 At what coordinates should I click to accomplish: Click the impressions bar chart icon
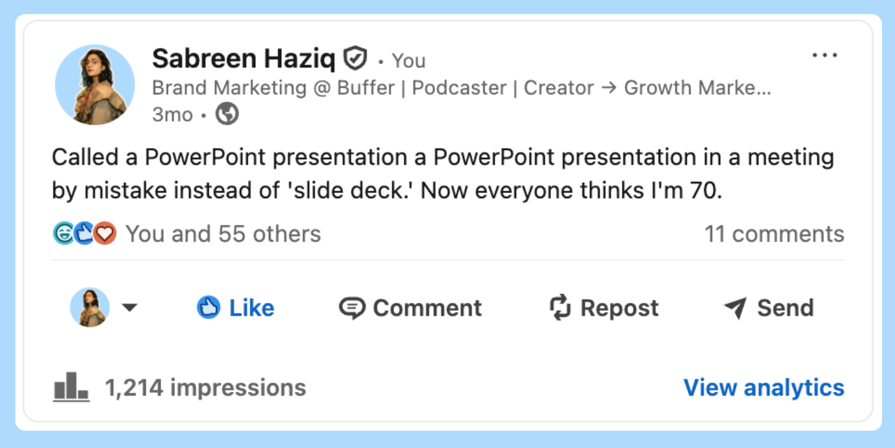(71, 388)
